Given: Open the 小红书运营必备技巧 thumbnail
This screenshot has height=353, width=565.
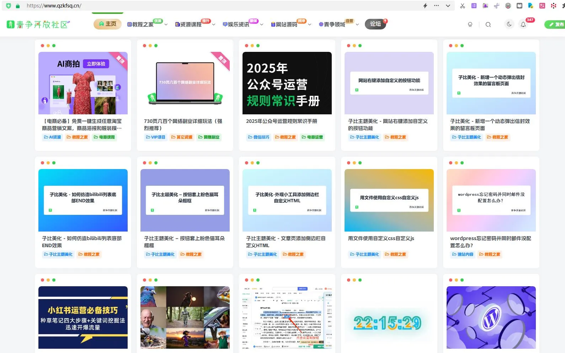Looking at the screenshot, I should click(x=83, y=317).
